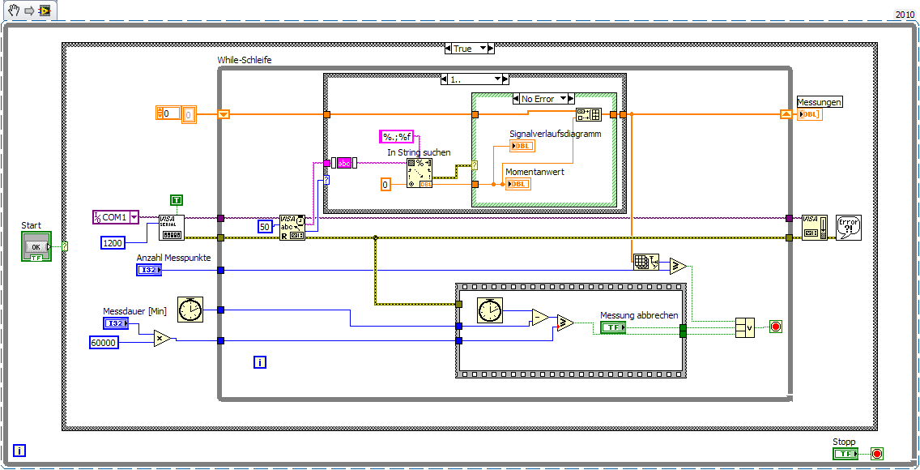Image resolution: width=920 pixels, height=470 pixels.
Task: Click the 1200 baud rate constant
Action: [x=113, y=242]
